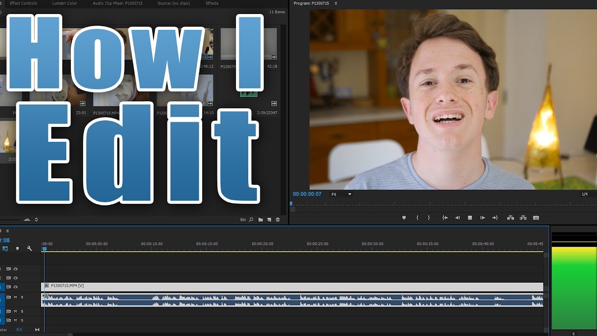The height and width of the screenshot is (336, 597).
Task: Mute audio track A1
Action: click(15, 297)
